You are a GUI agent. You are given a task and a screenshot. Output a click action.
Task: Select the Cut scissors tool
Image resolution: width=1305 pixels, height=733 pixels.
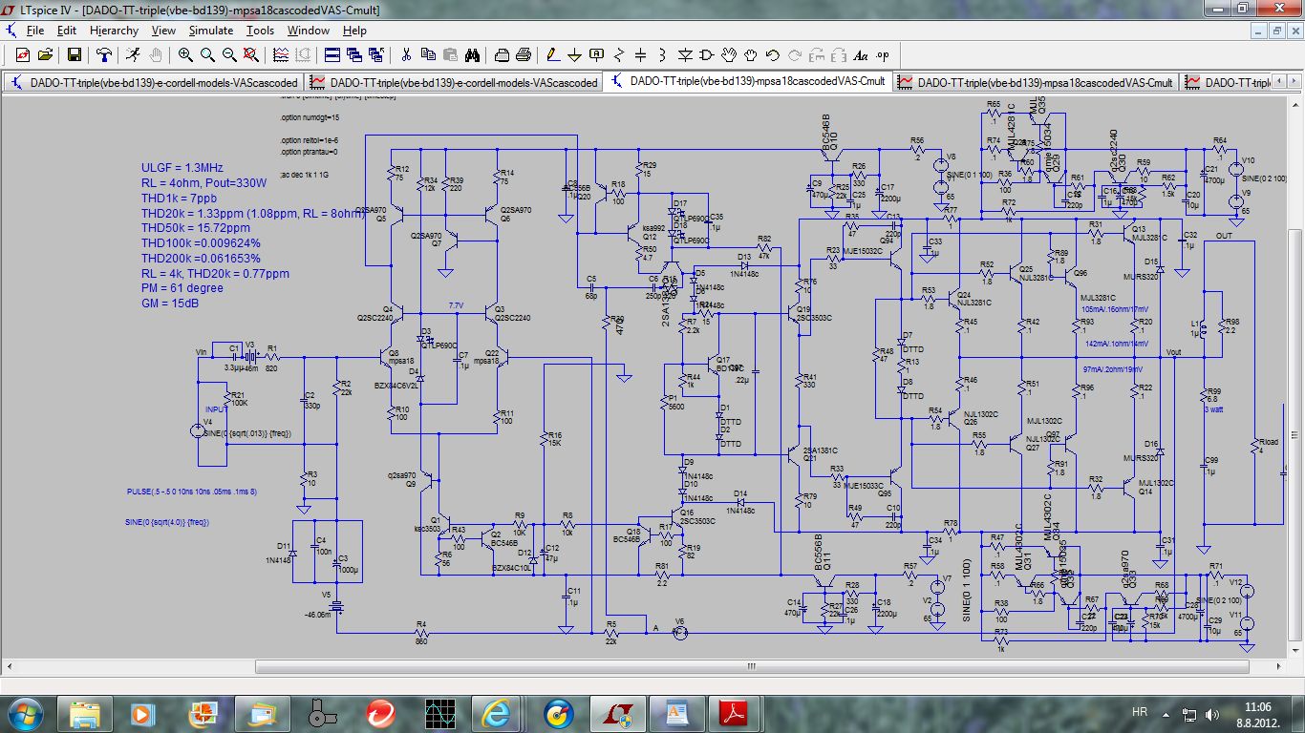406,54
